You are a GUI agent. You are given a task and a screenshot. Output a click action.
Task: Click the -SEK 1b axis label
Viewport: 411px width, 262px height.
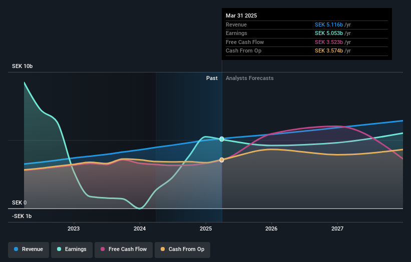[22, 216]
